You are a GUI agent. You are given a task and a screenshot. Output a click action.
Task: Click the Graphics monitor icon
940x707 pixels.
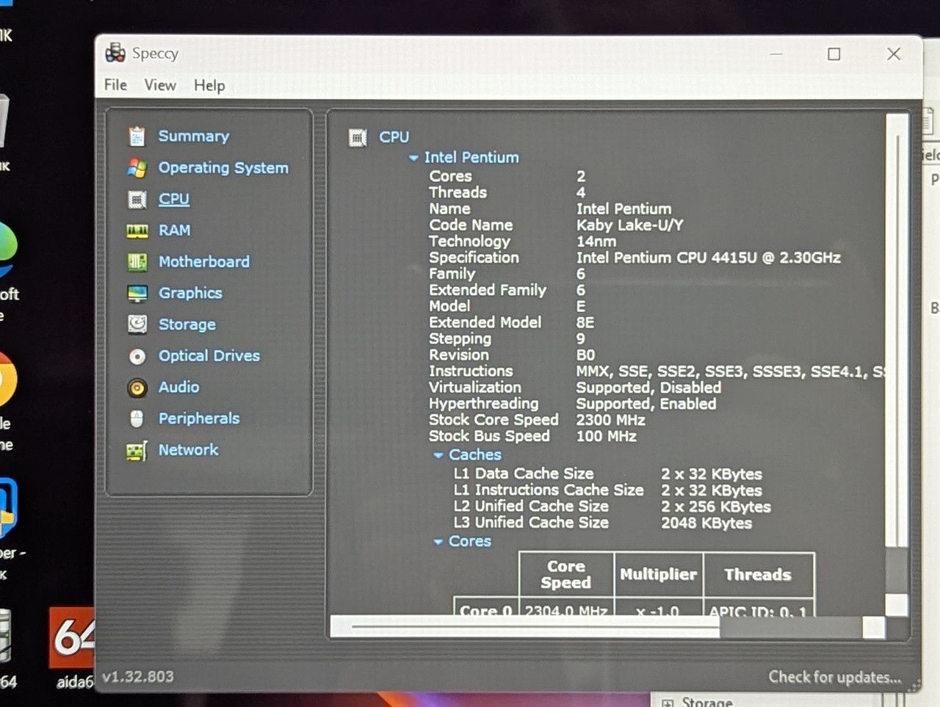(137, 294)
